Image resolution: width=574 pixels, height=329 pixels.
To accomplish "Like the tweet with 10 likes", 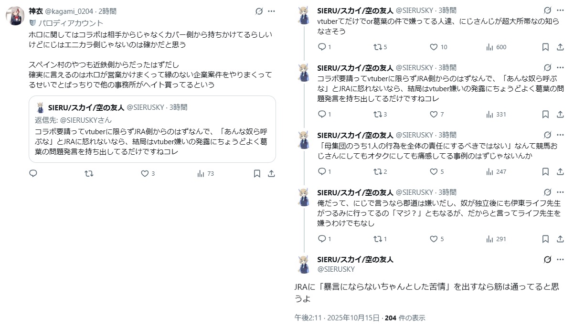I will 434,47.
